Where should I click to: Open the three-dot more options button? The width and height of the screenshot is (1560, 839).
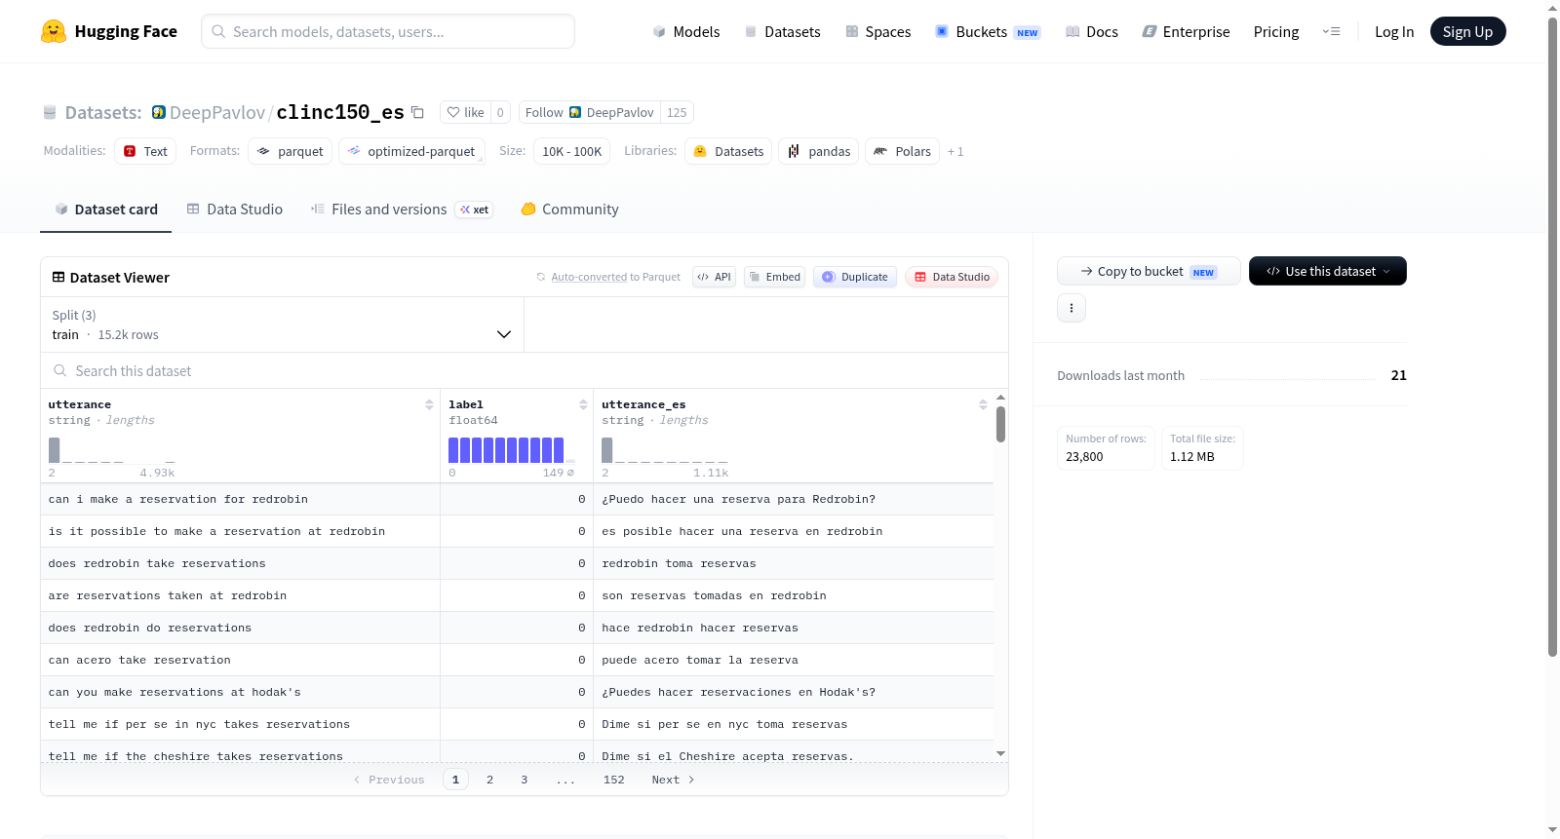pos(1072,308)
